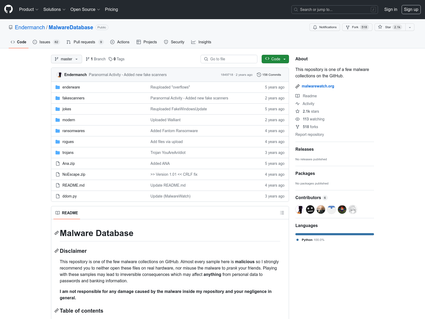The image size is (425, 319).
Task: Open the Pull requests tab
Action: [x=85, y=42]
